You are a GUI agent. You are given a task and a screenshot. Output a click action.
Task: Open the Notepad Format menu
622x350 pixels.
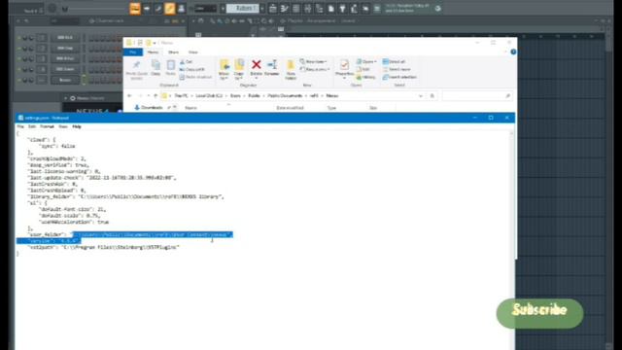pos(47,126)
